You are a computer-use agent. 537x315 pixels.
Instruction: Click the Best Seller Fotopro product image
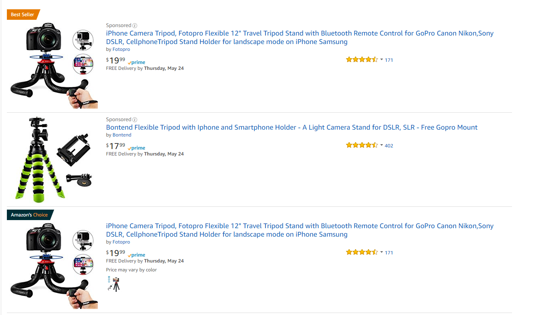(53, 65)
